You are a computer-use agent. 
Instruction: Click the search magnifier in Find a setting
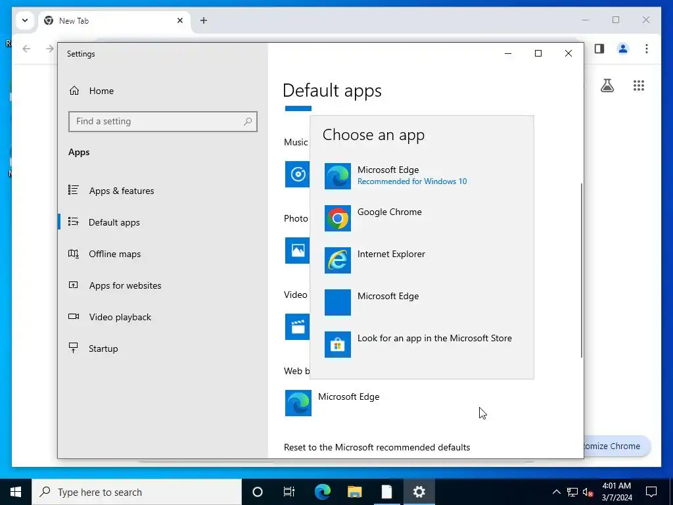coord(248,122)
